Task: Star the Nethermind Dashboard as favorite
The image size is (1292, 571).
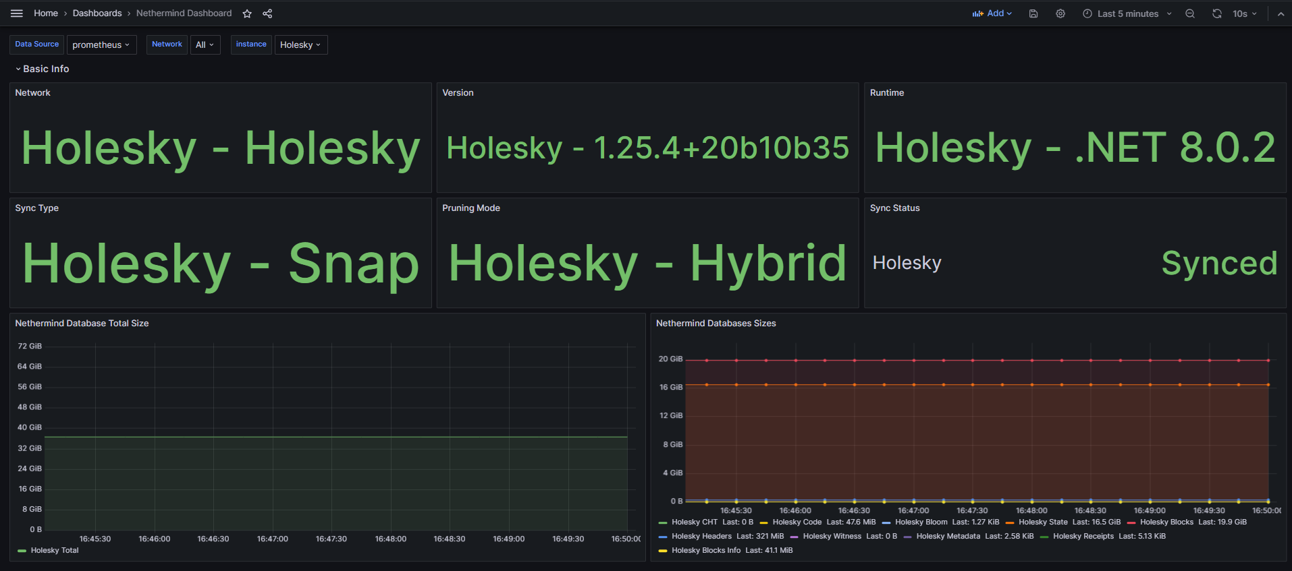Action: pos(247,13)
